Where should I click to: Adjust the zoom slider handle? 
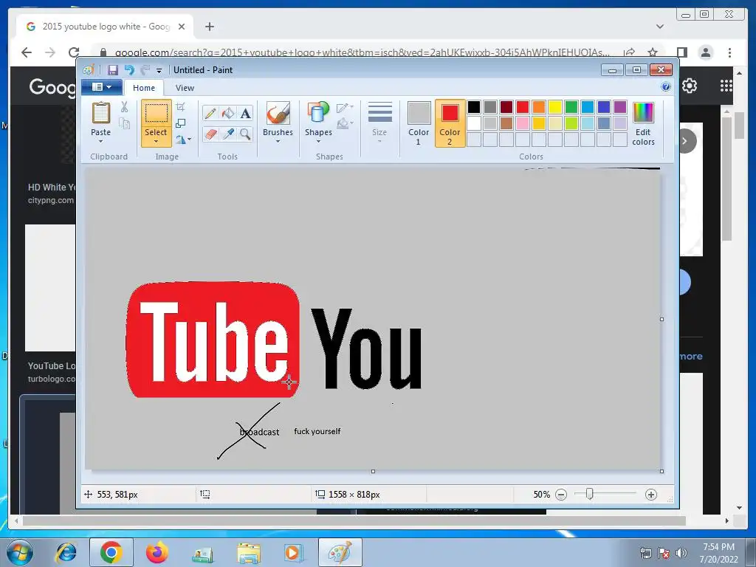(589, 494)
